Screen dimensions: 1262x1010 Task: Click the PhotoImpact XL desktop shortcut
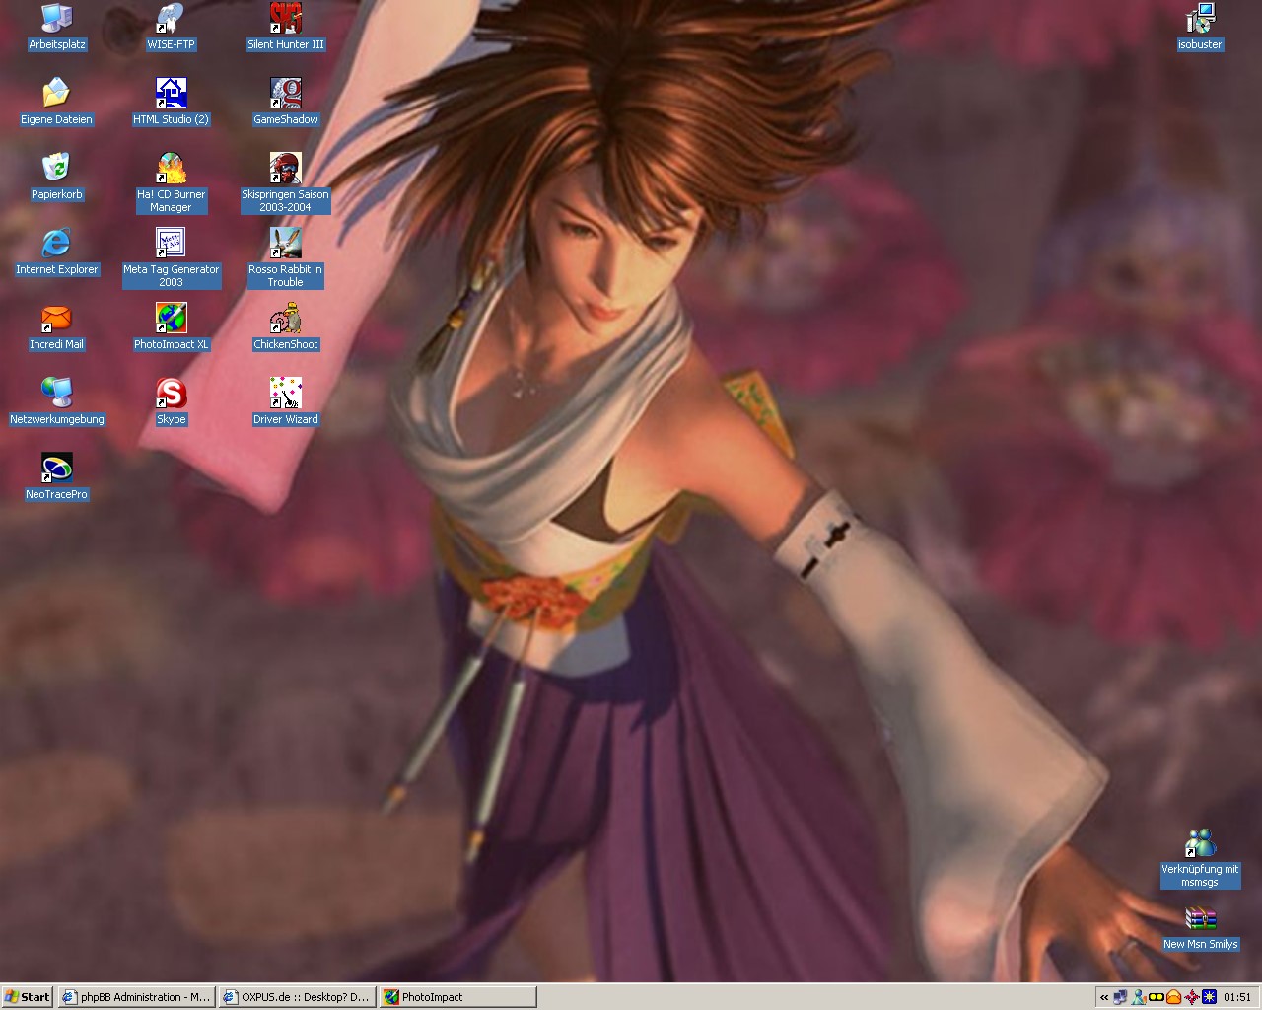point(171,318)
